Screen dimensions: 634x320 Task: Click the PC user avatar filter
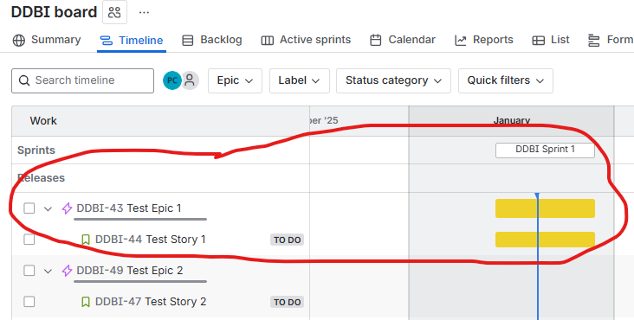171,80
